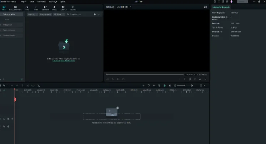Select the Texto tool icon
Viewport: 266px width, 144px height.
click(36, 8)
